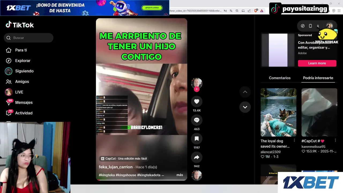
Task: Click the Brave rewards triangle icon
Action: click(x=262, y=11)
